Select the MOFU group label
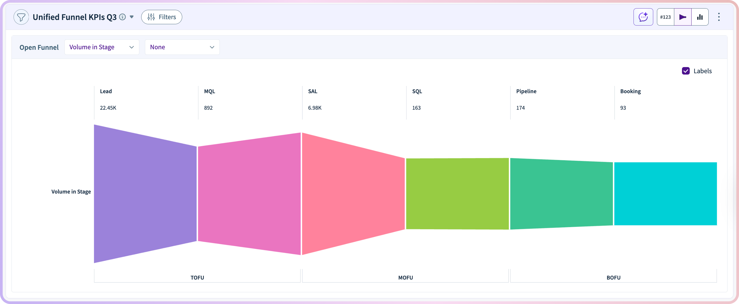 (405, 277)
